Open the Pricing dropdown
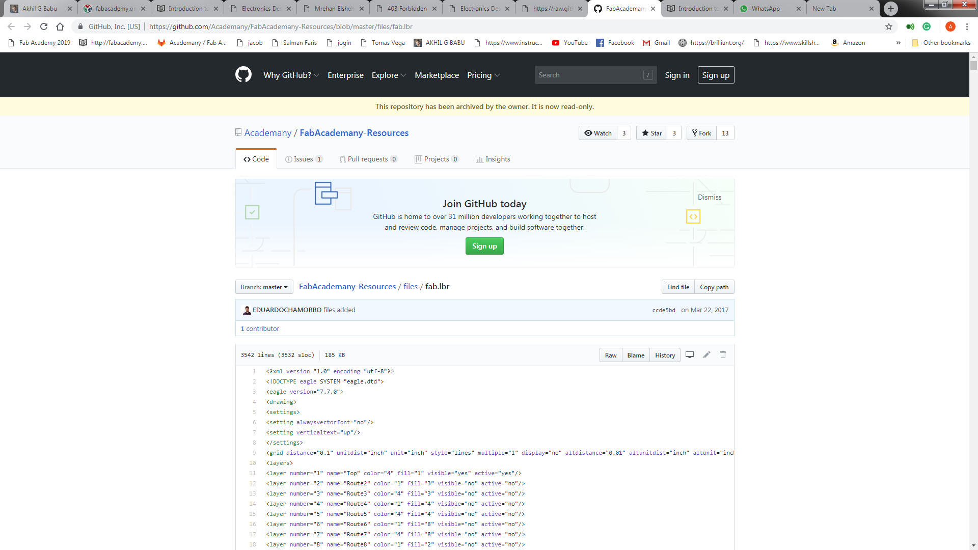This screenshot has width=978, height=550. [x=483, y=75]
